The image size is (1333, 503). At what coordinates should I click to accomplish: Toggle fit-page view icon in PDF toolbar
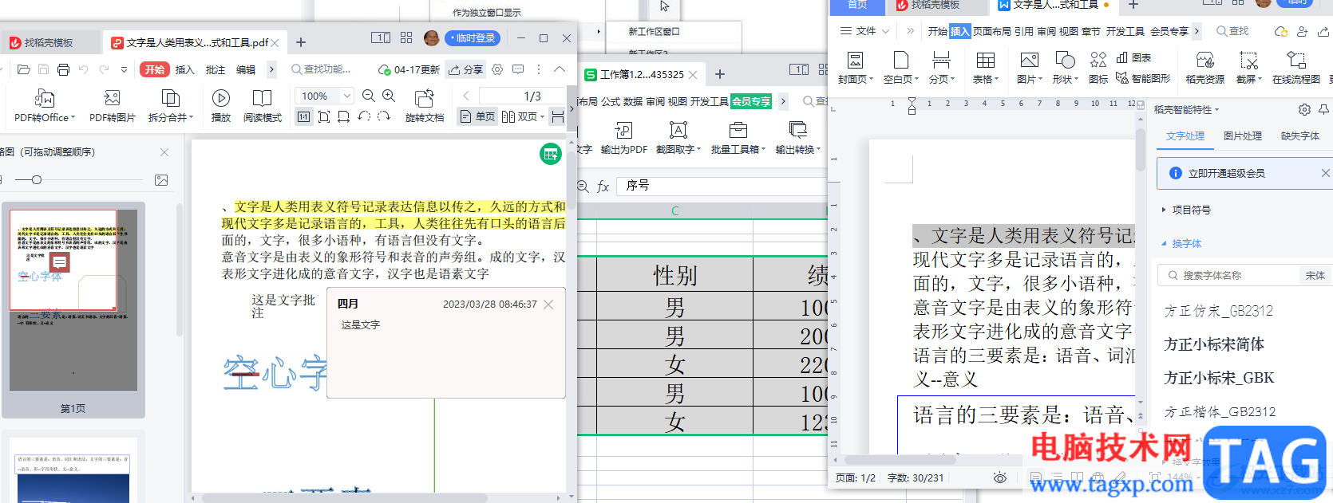pos(324,116)
